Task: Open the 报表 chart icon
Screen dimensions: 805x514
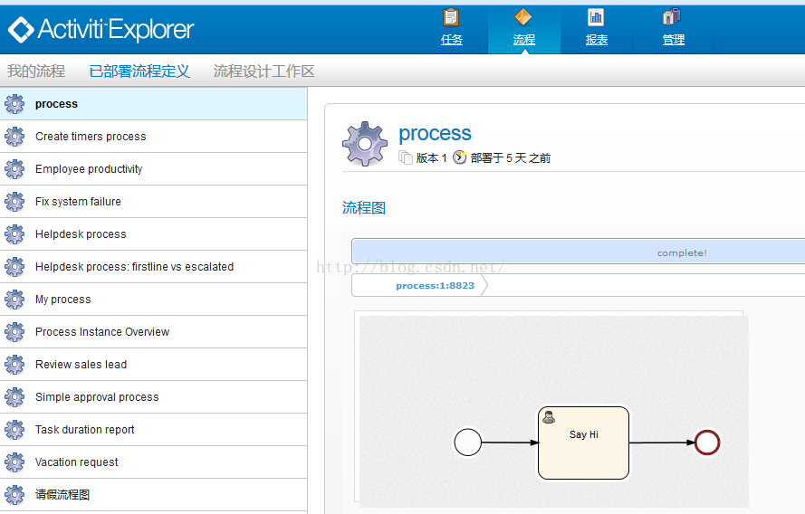Action: [596, 17]
